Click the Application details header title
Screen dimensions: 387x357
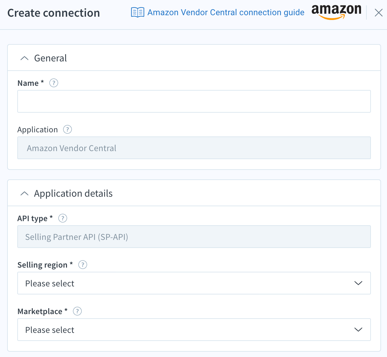coord(73,193)
